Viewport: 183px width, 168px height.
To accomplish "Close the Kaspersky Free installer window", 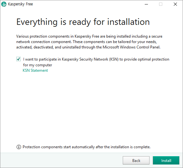I will pos(175,4).
